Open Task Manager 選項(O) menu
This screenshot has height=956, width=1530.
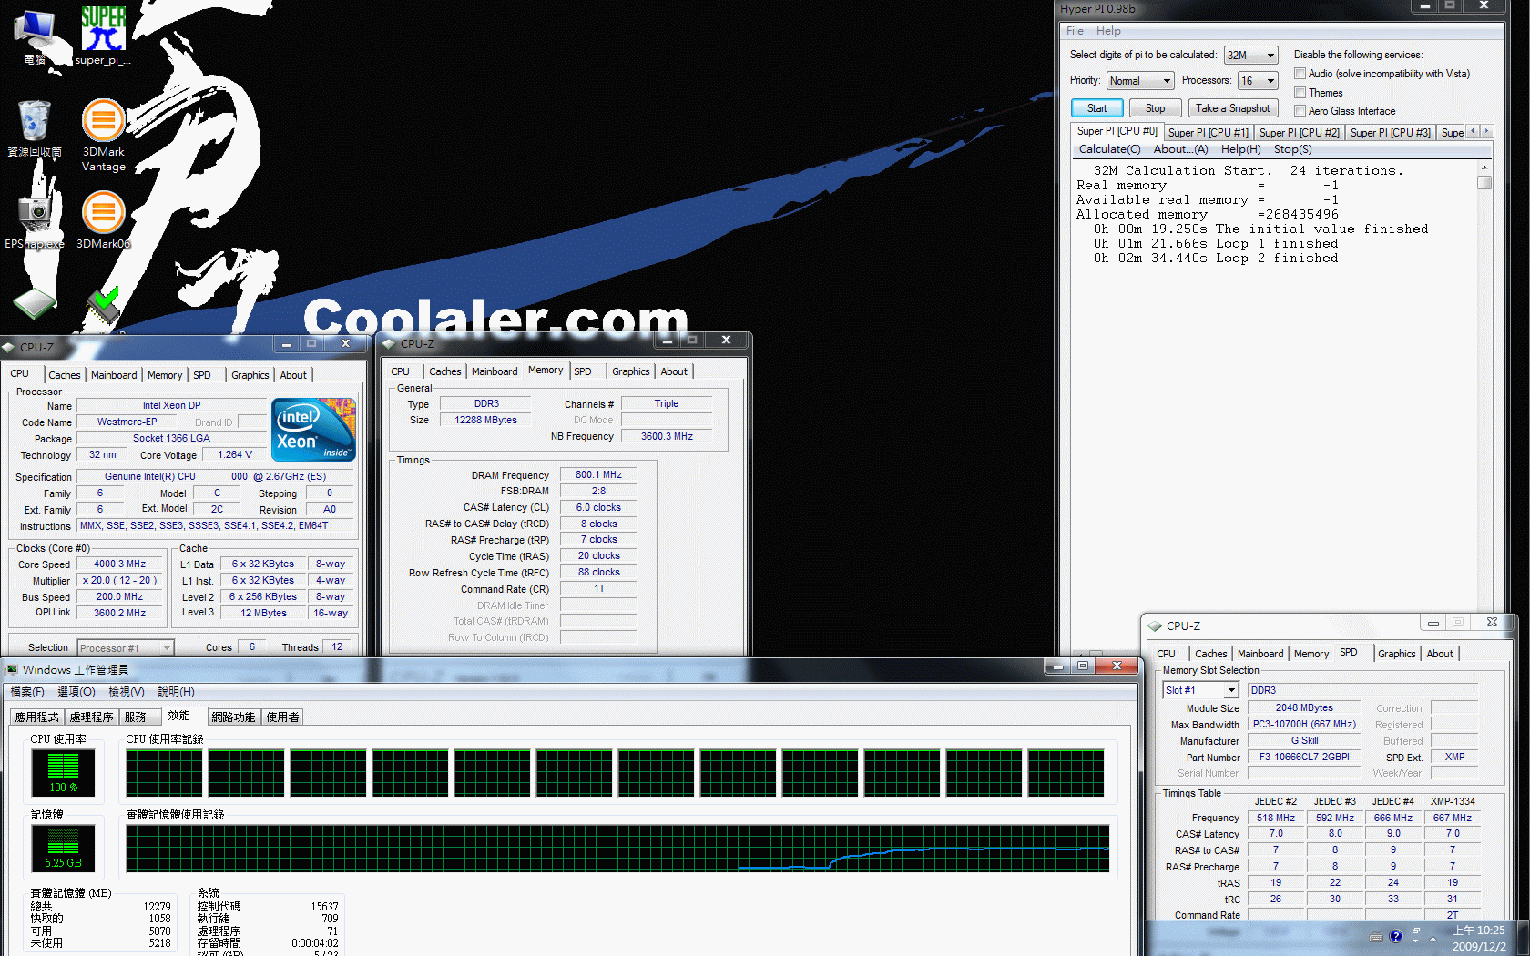(x=76, y=692)
